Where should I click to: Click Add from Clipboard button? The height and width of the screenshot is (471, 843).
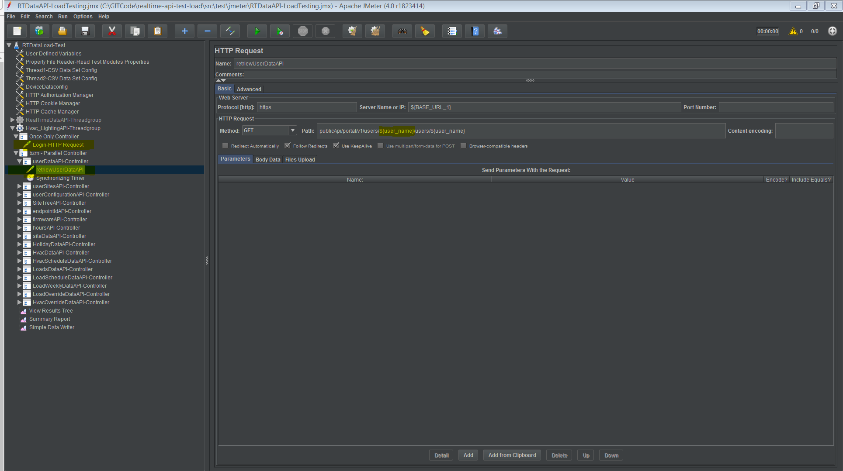pyautogui.click(x=512, y=455)
